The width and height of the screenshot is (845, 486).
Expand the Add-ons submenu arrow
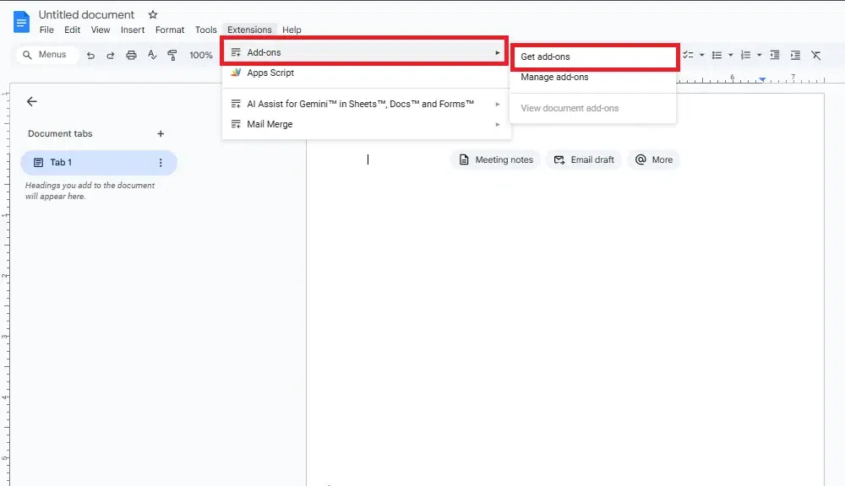[x=498, y=53]
